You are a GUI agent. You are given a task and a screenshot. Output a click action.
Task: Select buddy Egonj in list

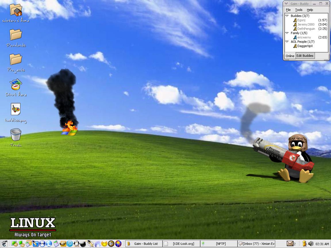(301, 20)
